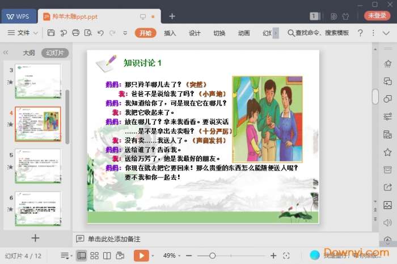Start slideshow with play button
The width and height of the screenshot is (397, 264).
(141, 256)
